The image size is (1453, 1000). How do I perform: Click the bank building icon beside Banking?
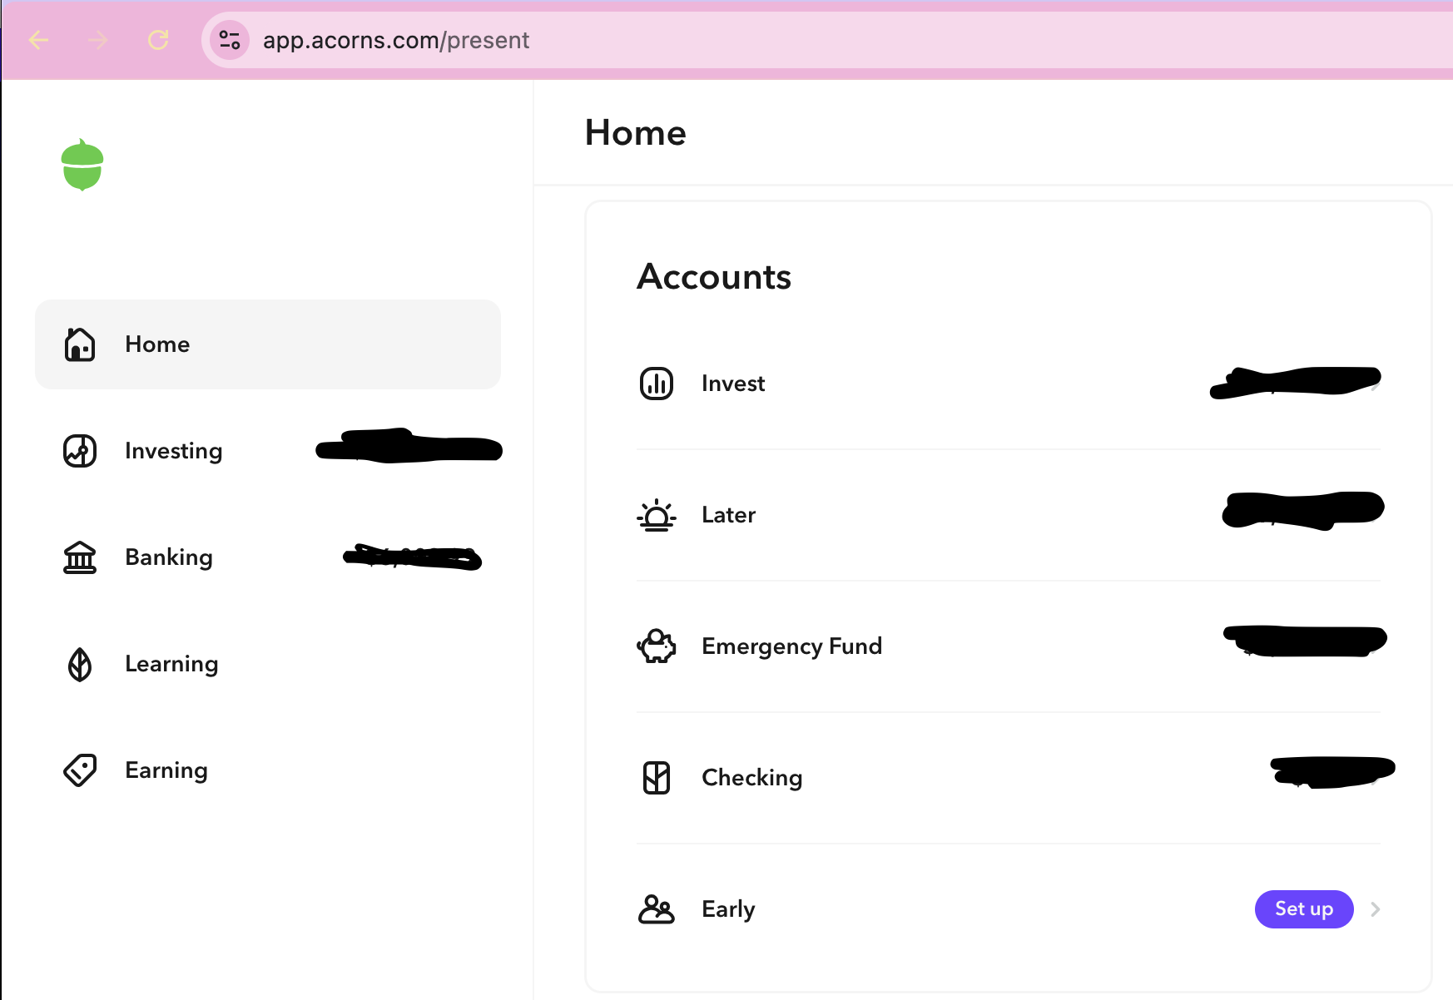coord(79,557)
